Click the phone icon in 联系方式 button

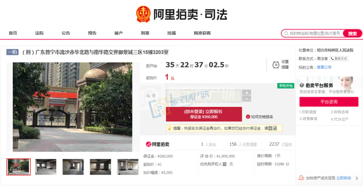click(332, 59)
